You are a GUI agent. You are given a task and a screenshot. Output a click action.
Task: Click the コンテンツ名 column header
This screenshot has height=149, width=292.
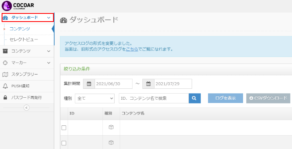click(x=133, y=113)
